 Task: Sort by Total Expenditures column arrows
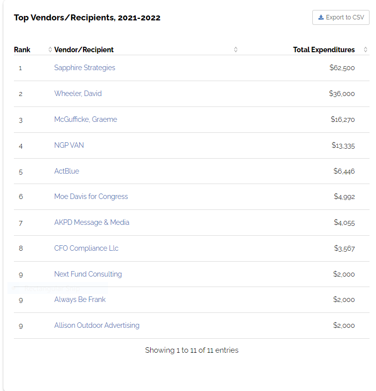click(x=366, y=50)
